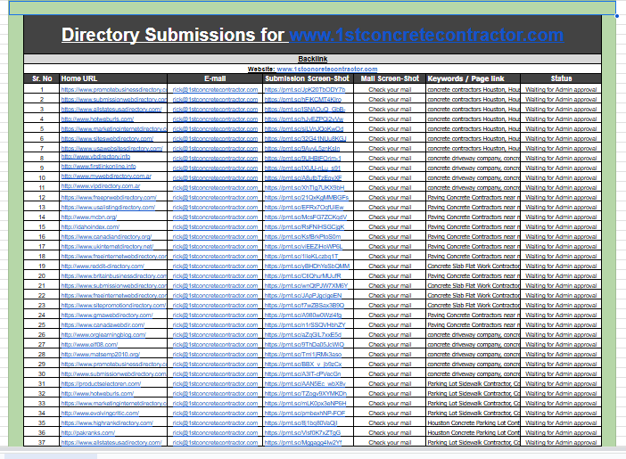The width and height of the screenshot is (626, 459).
Task: Open the prnt.sc screenshot link in row 19
Action: pyautogui.click(x=307, y=266)
